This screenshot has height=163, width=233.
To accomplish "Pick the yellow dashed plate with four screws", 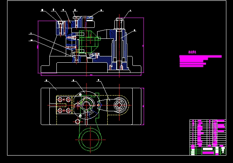I will [x=64, y=105].
